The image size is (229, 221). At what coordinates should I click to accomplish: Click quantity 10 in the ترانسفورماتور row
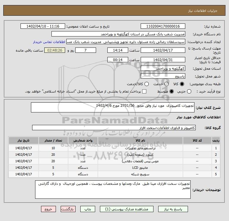(53, 148)
